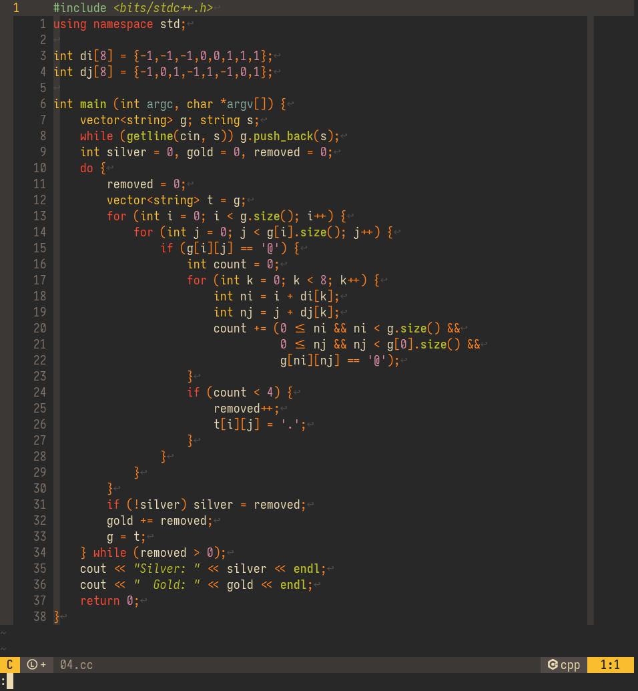
Task: Click the 'int main' function signature
Action: point(170,104)
